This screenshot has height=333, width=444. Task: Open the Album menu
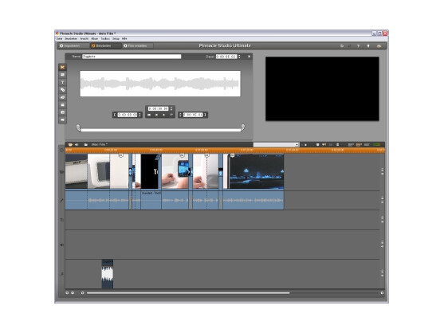[94, 39]
